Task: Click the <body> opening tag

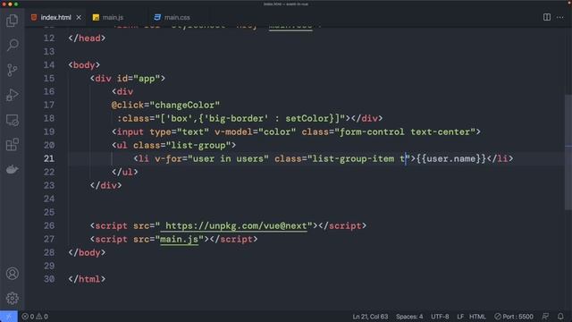Action: pos(84,65)
